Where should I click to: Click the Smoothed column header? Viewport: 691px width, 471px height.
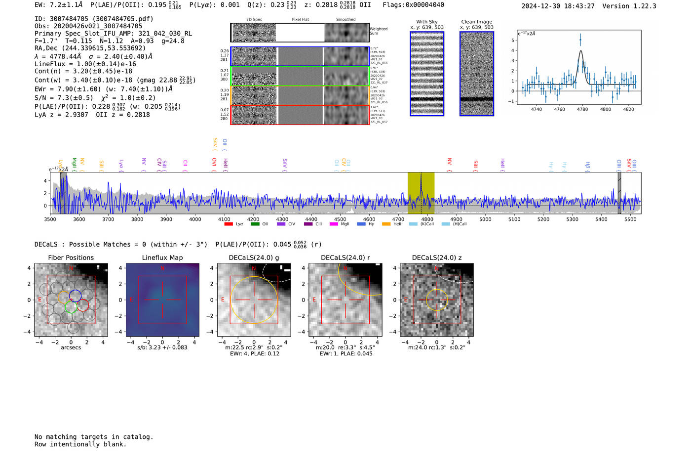pyautogui.click(x=346, y=20)
